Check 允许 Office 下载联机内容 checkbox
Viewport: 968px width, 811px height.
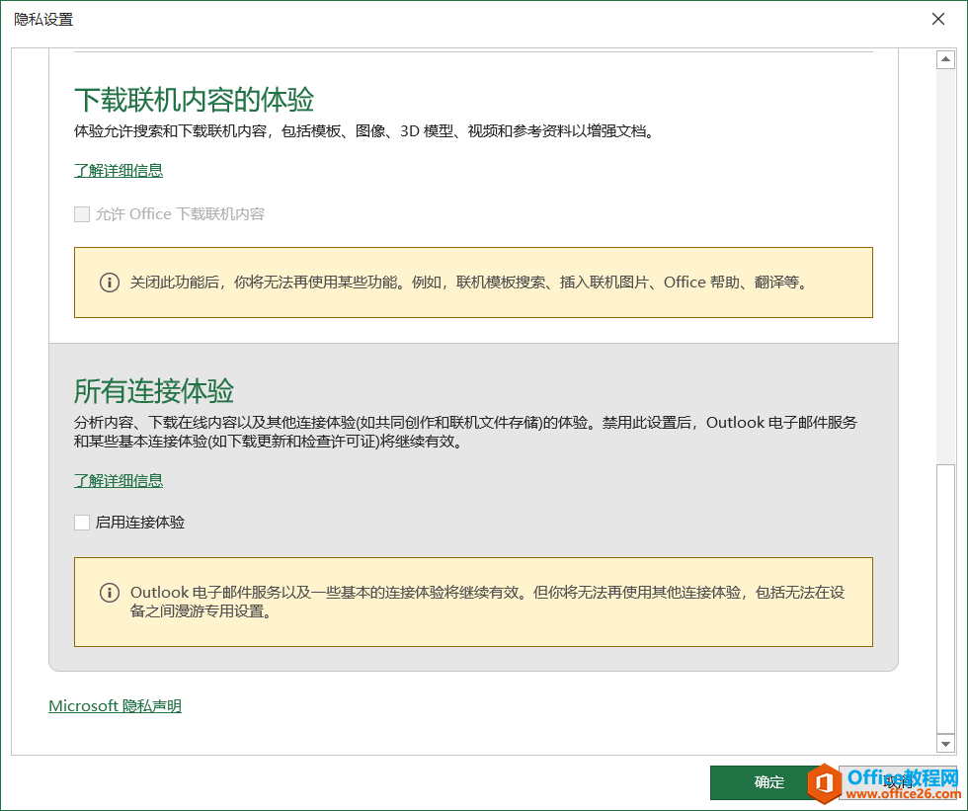tap(82, 213)
